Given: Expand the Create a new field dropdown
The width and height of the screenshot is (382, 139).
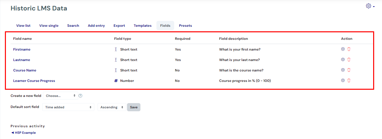Looking at the screenshot, I should (61, 96).
